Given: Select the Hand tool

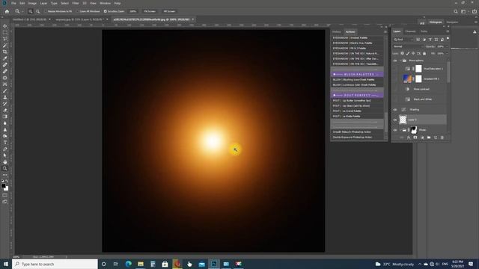Looking at the screenshot, I should coord(5,162).
